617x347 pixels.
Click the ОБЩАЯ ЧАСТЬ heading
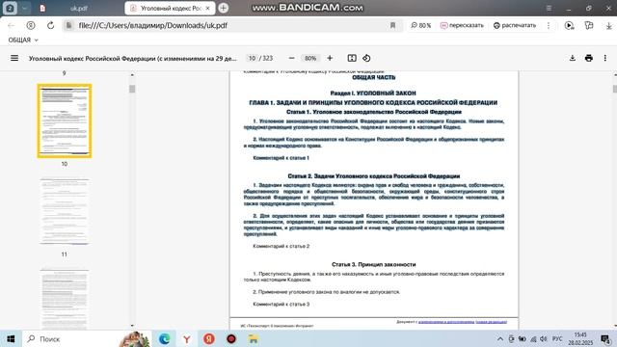373,77
